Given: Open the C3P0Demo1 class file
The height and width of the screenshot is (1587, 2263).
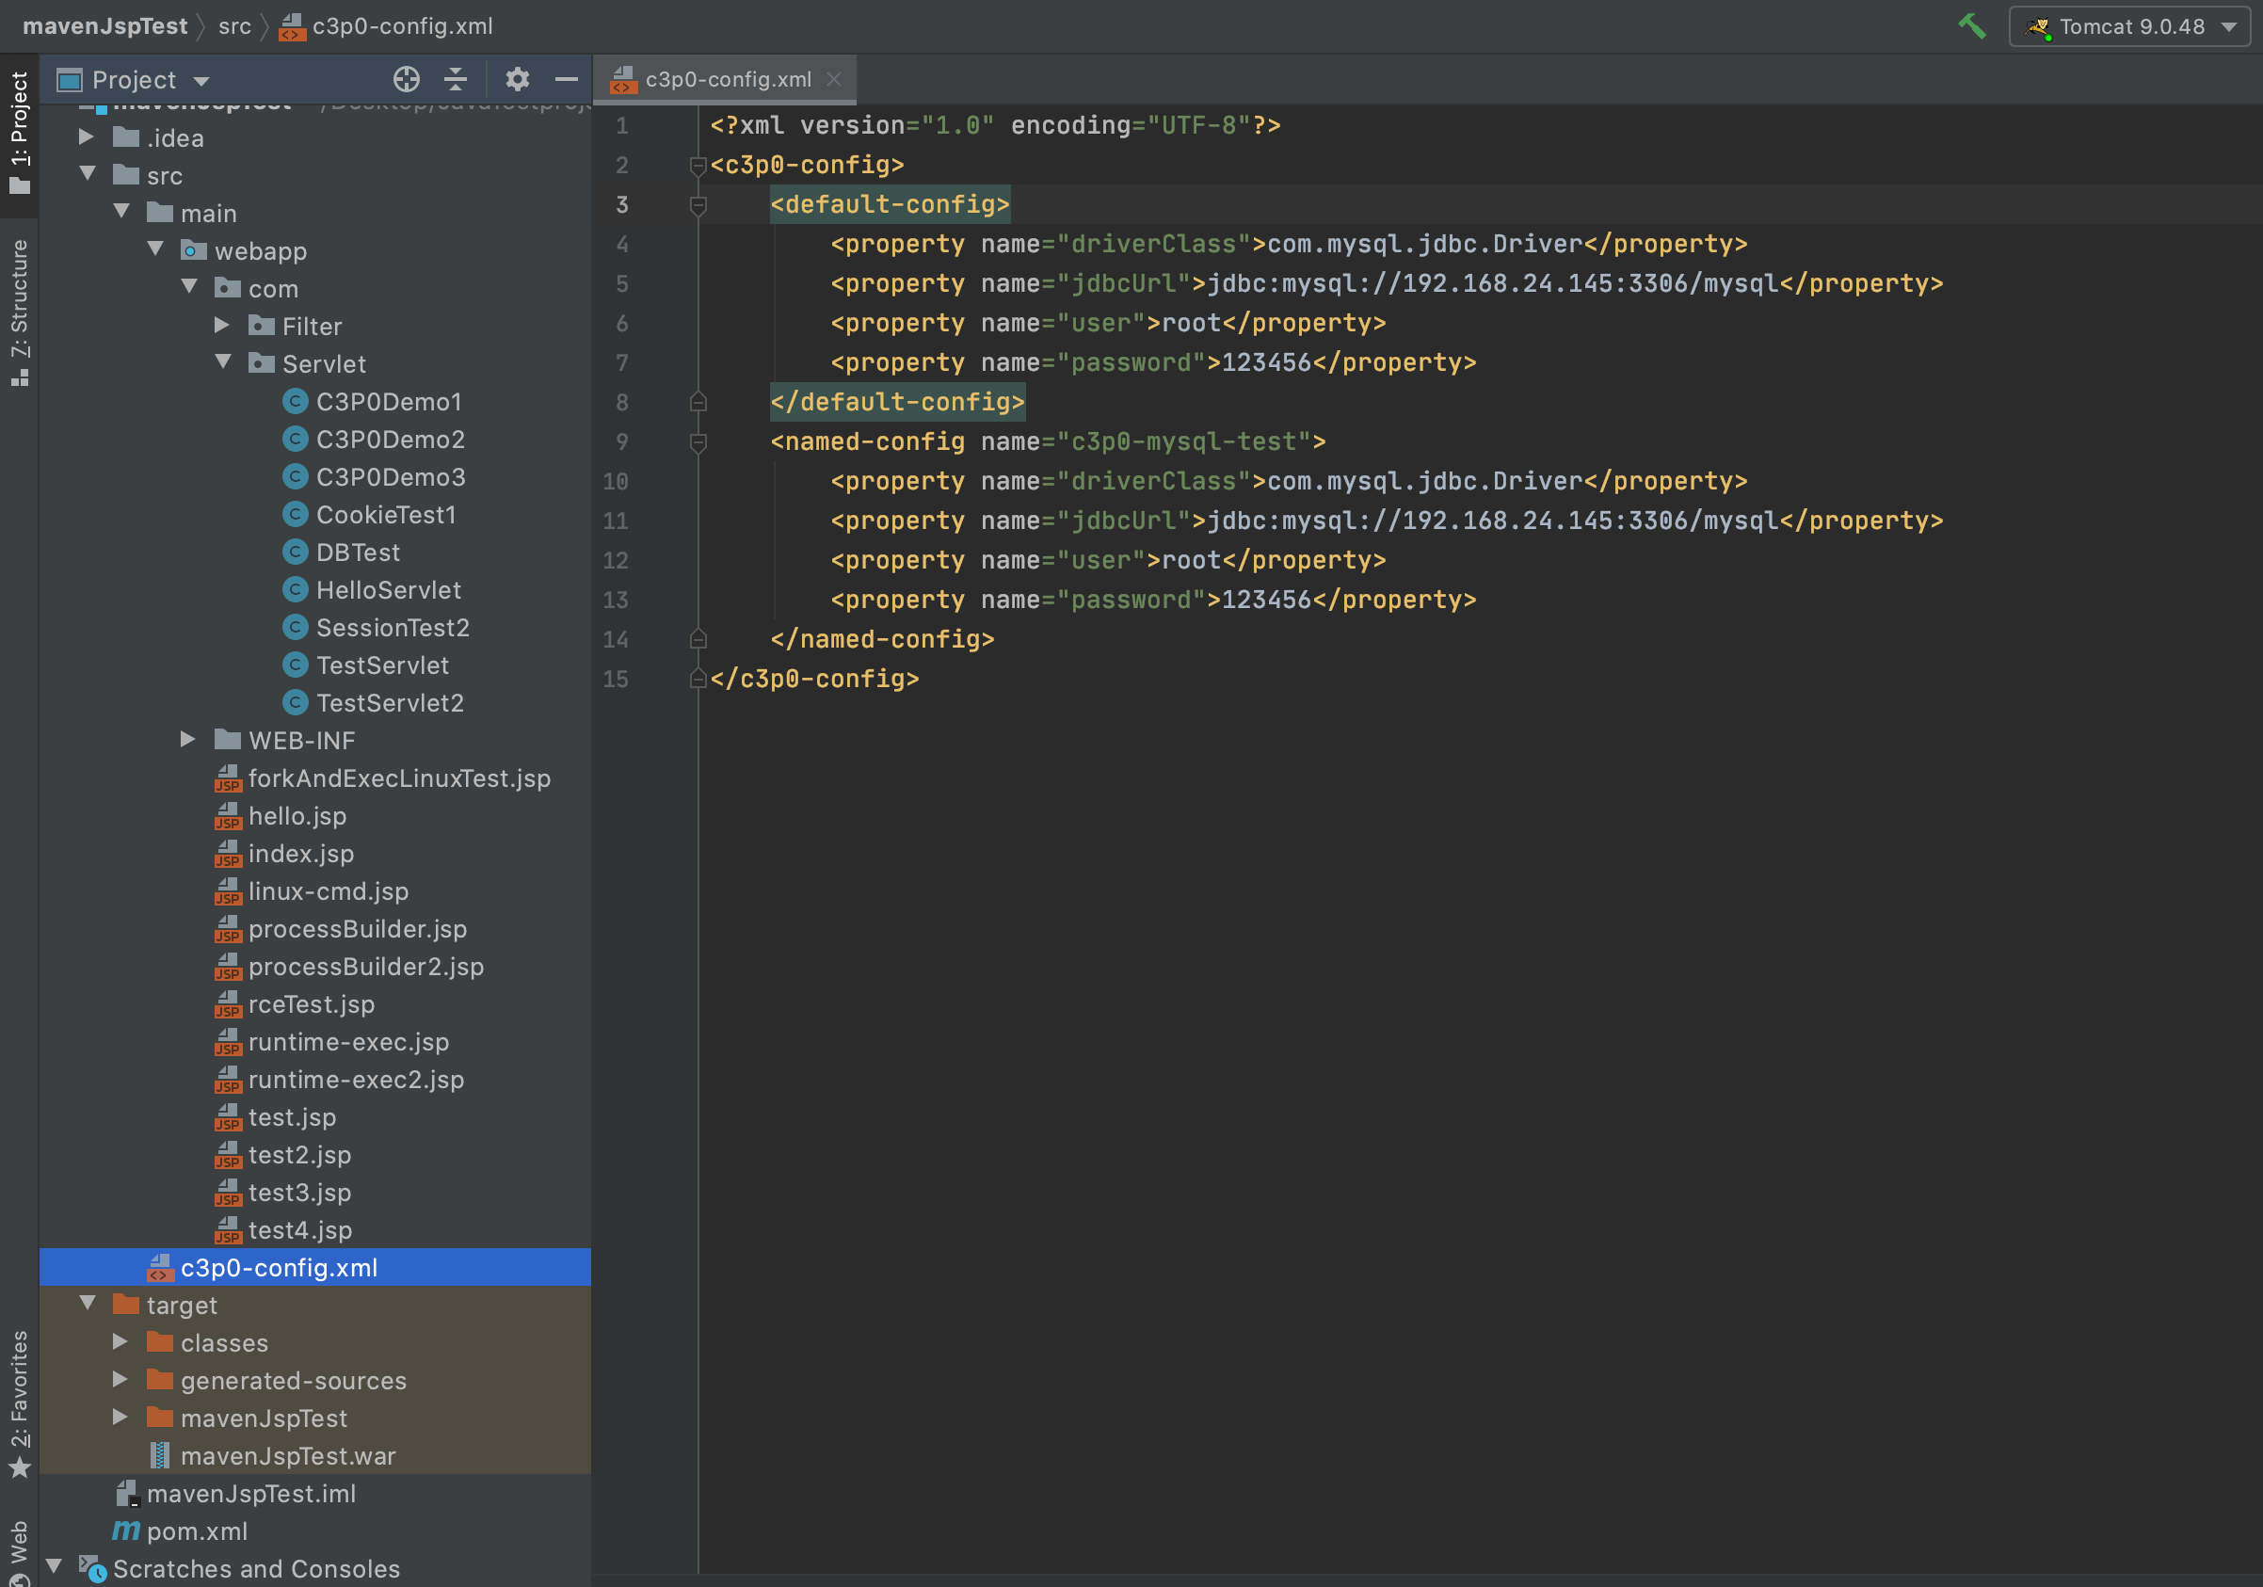Looking at the screenshot, I should [389, 401].
